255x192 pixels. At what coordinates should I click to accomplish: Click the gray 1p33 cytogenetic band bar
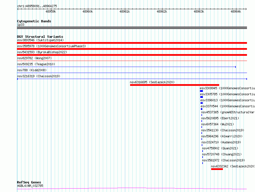click(x=132, y=28)
